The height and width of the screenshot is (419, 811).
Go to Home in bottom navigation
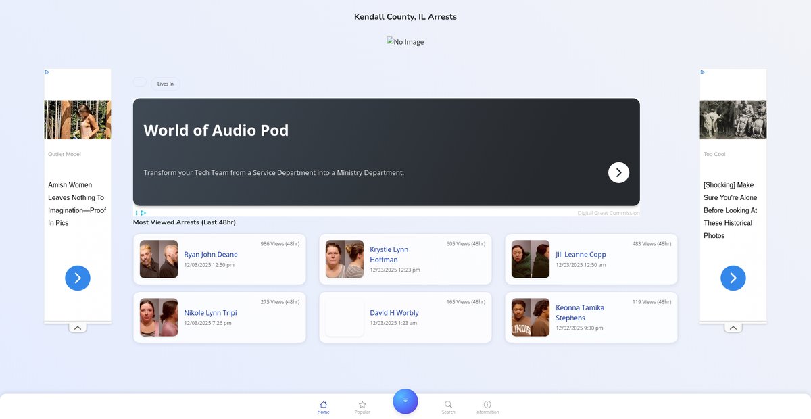click(x=323, y=406)
